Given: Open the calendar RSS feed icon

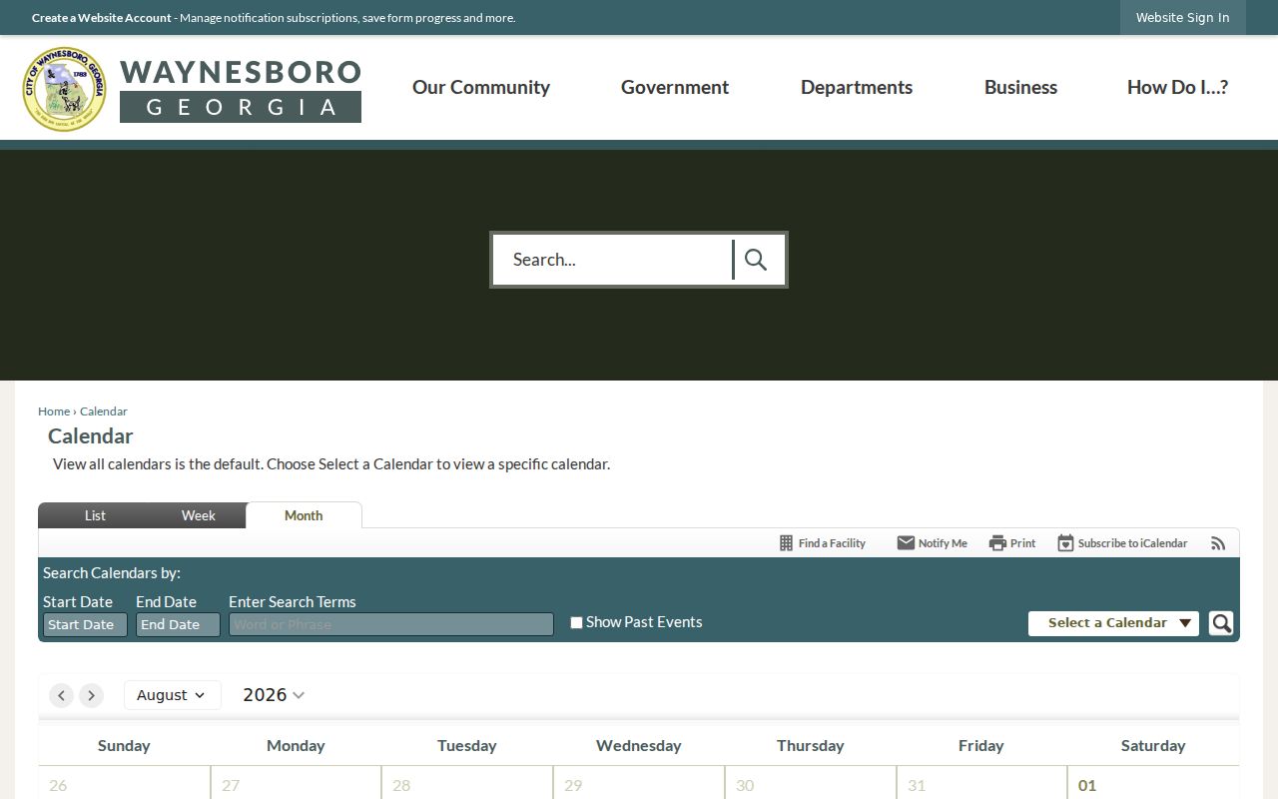Looking at the screenshot, I should point(1218,543).
